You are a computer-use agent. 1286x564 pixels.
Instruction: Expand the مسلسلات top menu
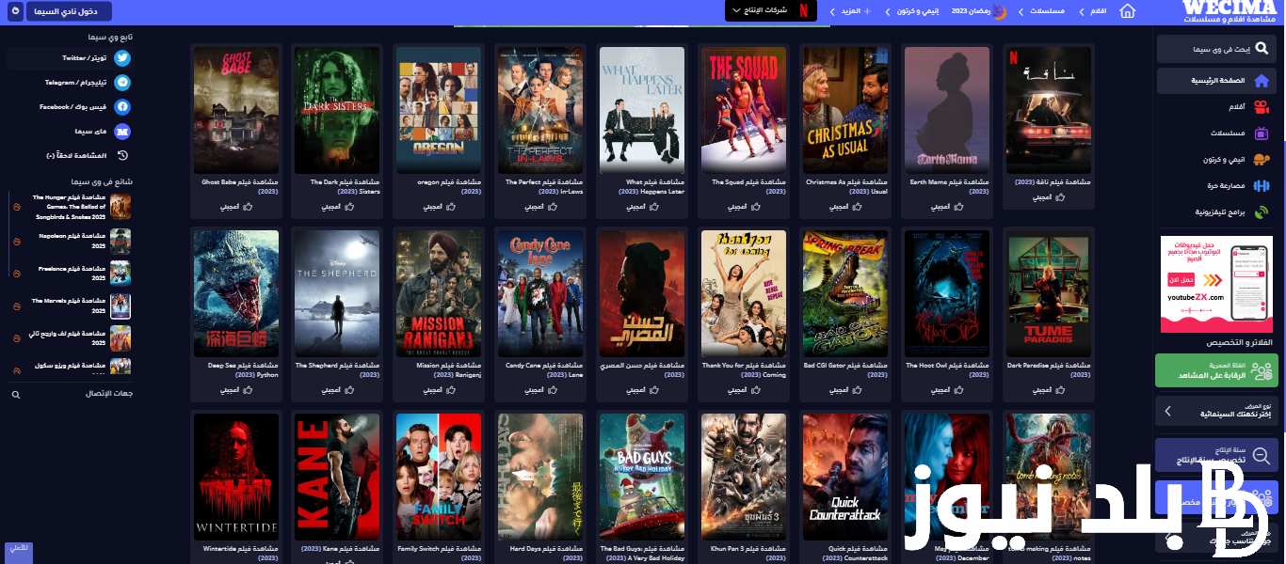click(1043, 11)
